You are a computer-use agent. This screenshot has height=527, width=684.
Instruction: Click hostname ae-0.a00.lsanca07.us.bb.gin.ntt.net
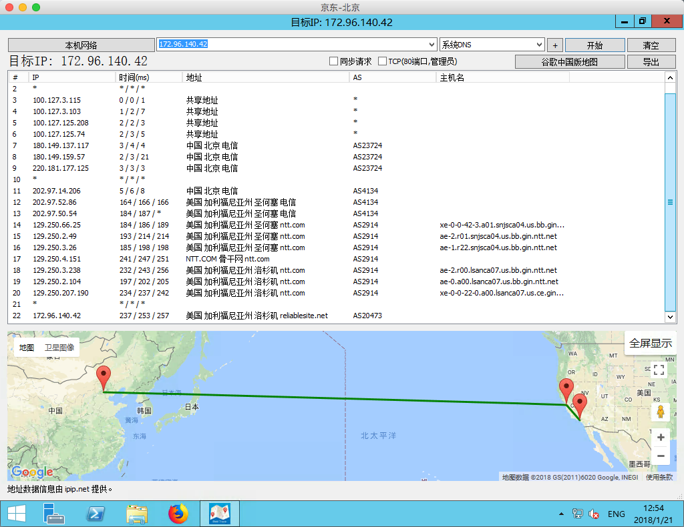[498, 282]
